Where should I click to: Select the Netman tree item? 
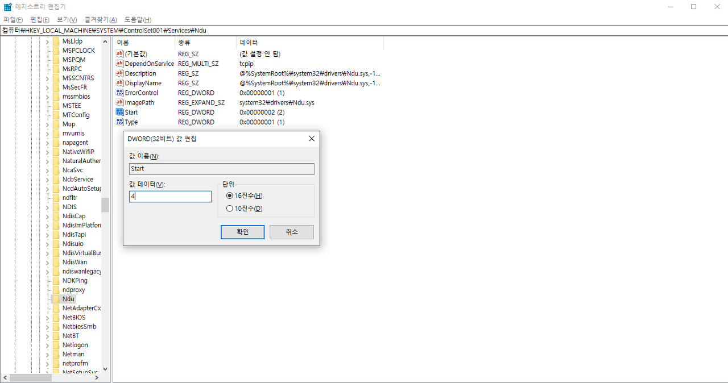tap(73, 354)
